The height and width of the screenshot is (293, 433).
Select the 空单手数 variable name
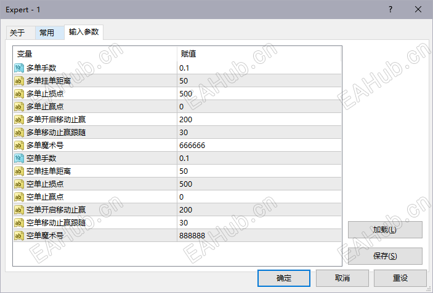click(x=41, y=158)
